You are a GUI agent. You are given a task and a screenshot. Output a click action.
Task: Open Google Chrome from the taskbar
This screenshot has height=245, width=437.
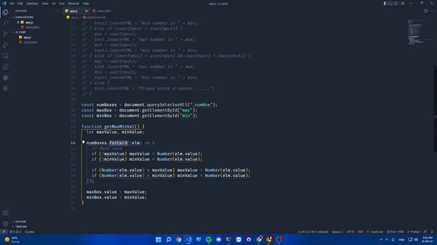pos(179,240)
